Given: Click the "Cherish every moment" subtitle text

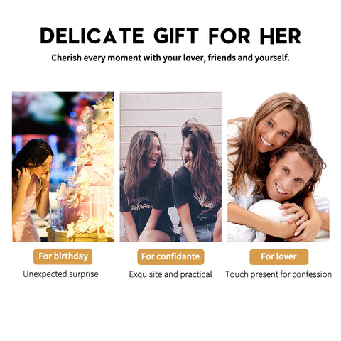Looking at the screenshot, I should (170, 58).
